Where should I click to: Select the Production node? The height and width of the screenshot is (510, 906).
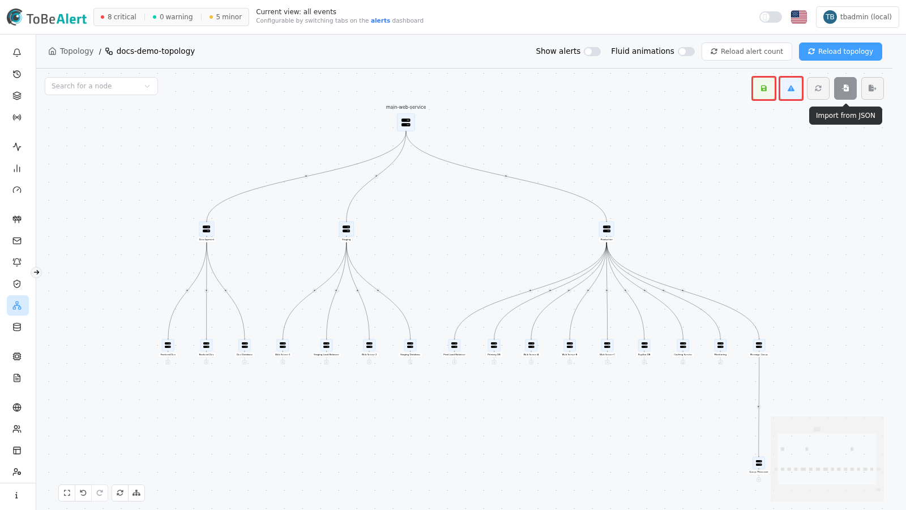[606, 229]
